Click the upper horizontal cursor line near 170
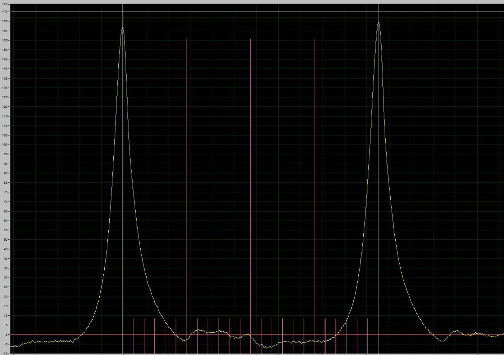The width and height of the screenshot is (504, 355). coord(252,11)
